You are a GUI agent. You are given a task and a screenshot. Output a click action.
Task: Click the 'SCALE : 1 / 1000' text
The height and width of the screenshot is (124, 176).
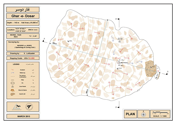[x=160, y=116]
